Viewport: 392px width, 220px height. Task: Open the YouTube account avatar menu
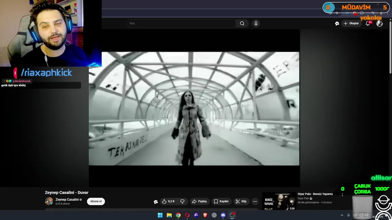pyautogui.click(x=379, y=24)
